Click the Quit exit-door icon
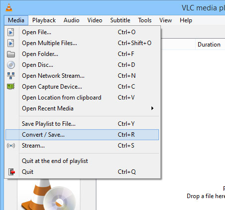This screenshot has width=225, height=210. click(x=11, y=172)
